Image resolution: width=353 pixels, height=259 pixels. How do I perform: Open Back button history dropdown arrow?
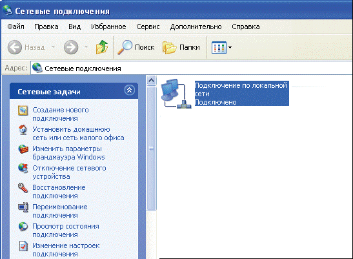pos(53,47)
